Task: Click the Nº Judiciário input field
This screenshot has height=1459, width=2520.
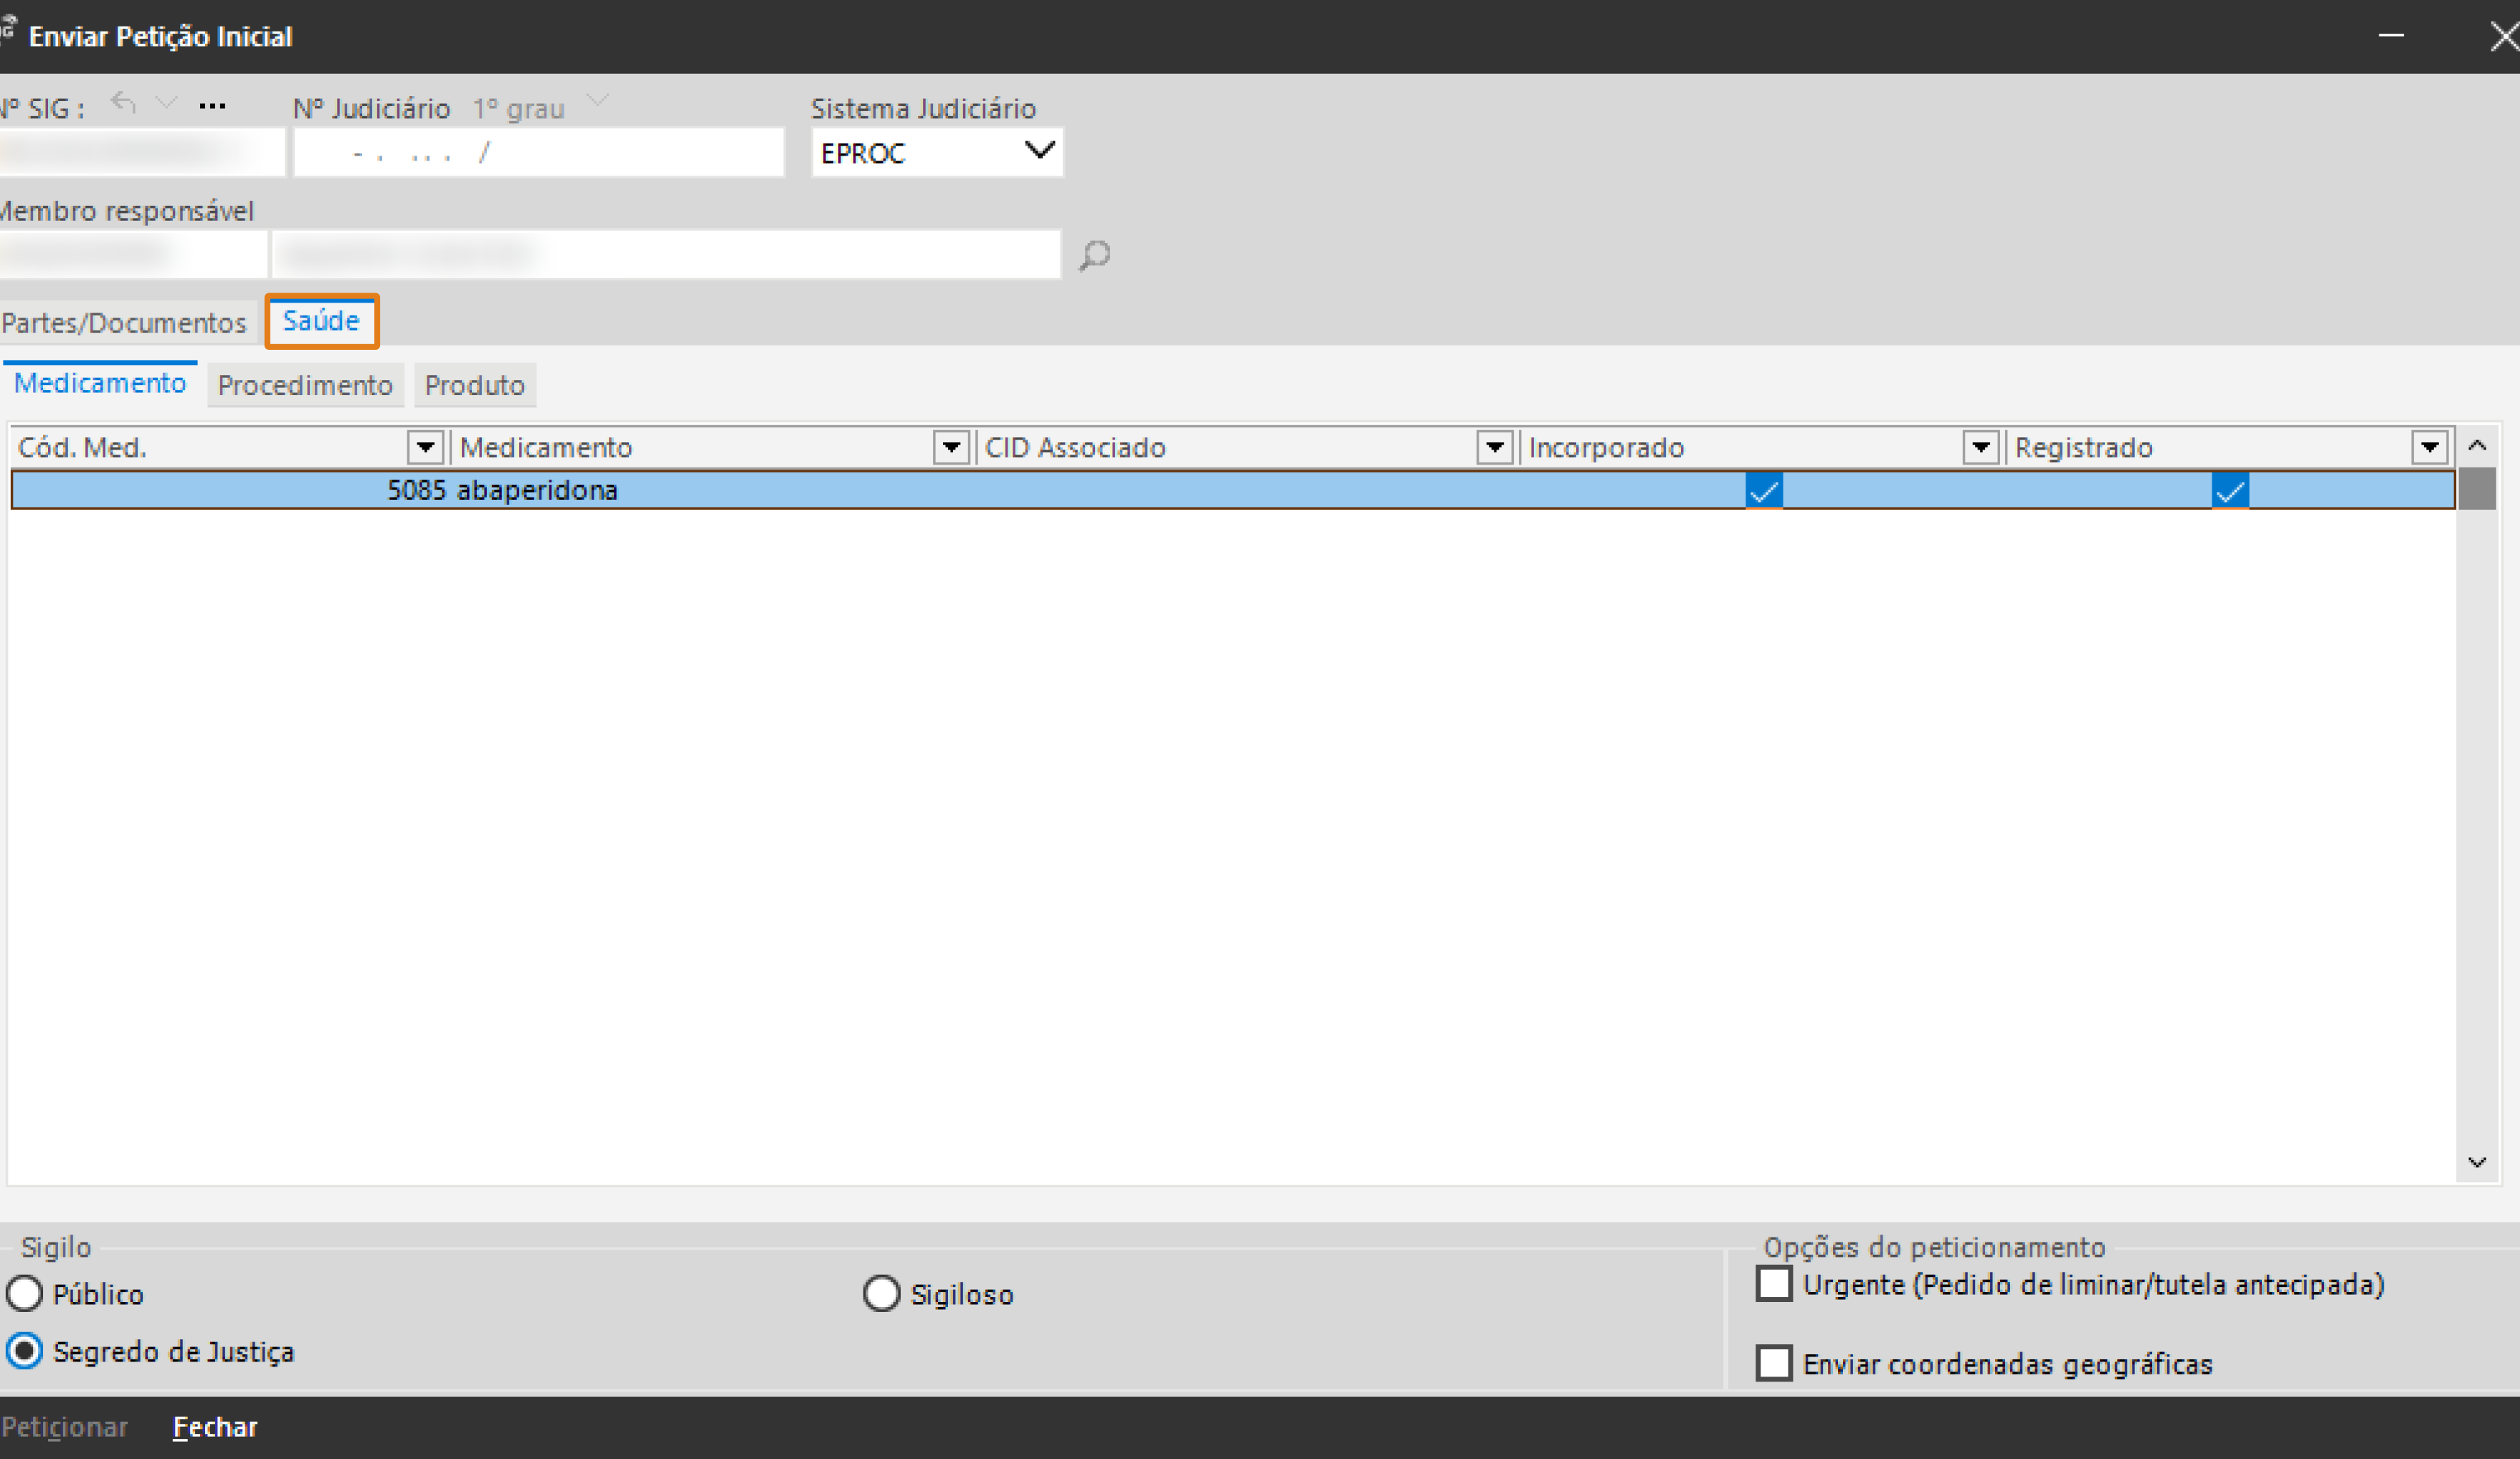Action: [538, 153]
